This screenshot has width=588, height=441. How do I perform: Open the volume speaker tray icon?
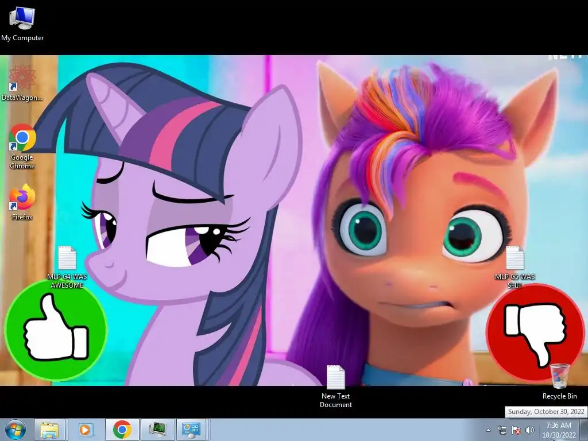[x=530, y=430]
